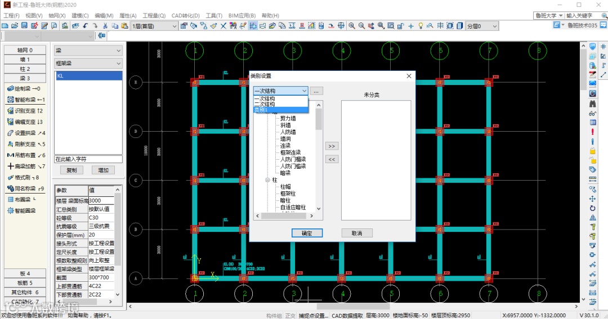Collapse the 柱 tree node in dialog
Screen dimensions: 608x319
(x=267, y=180)
